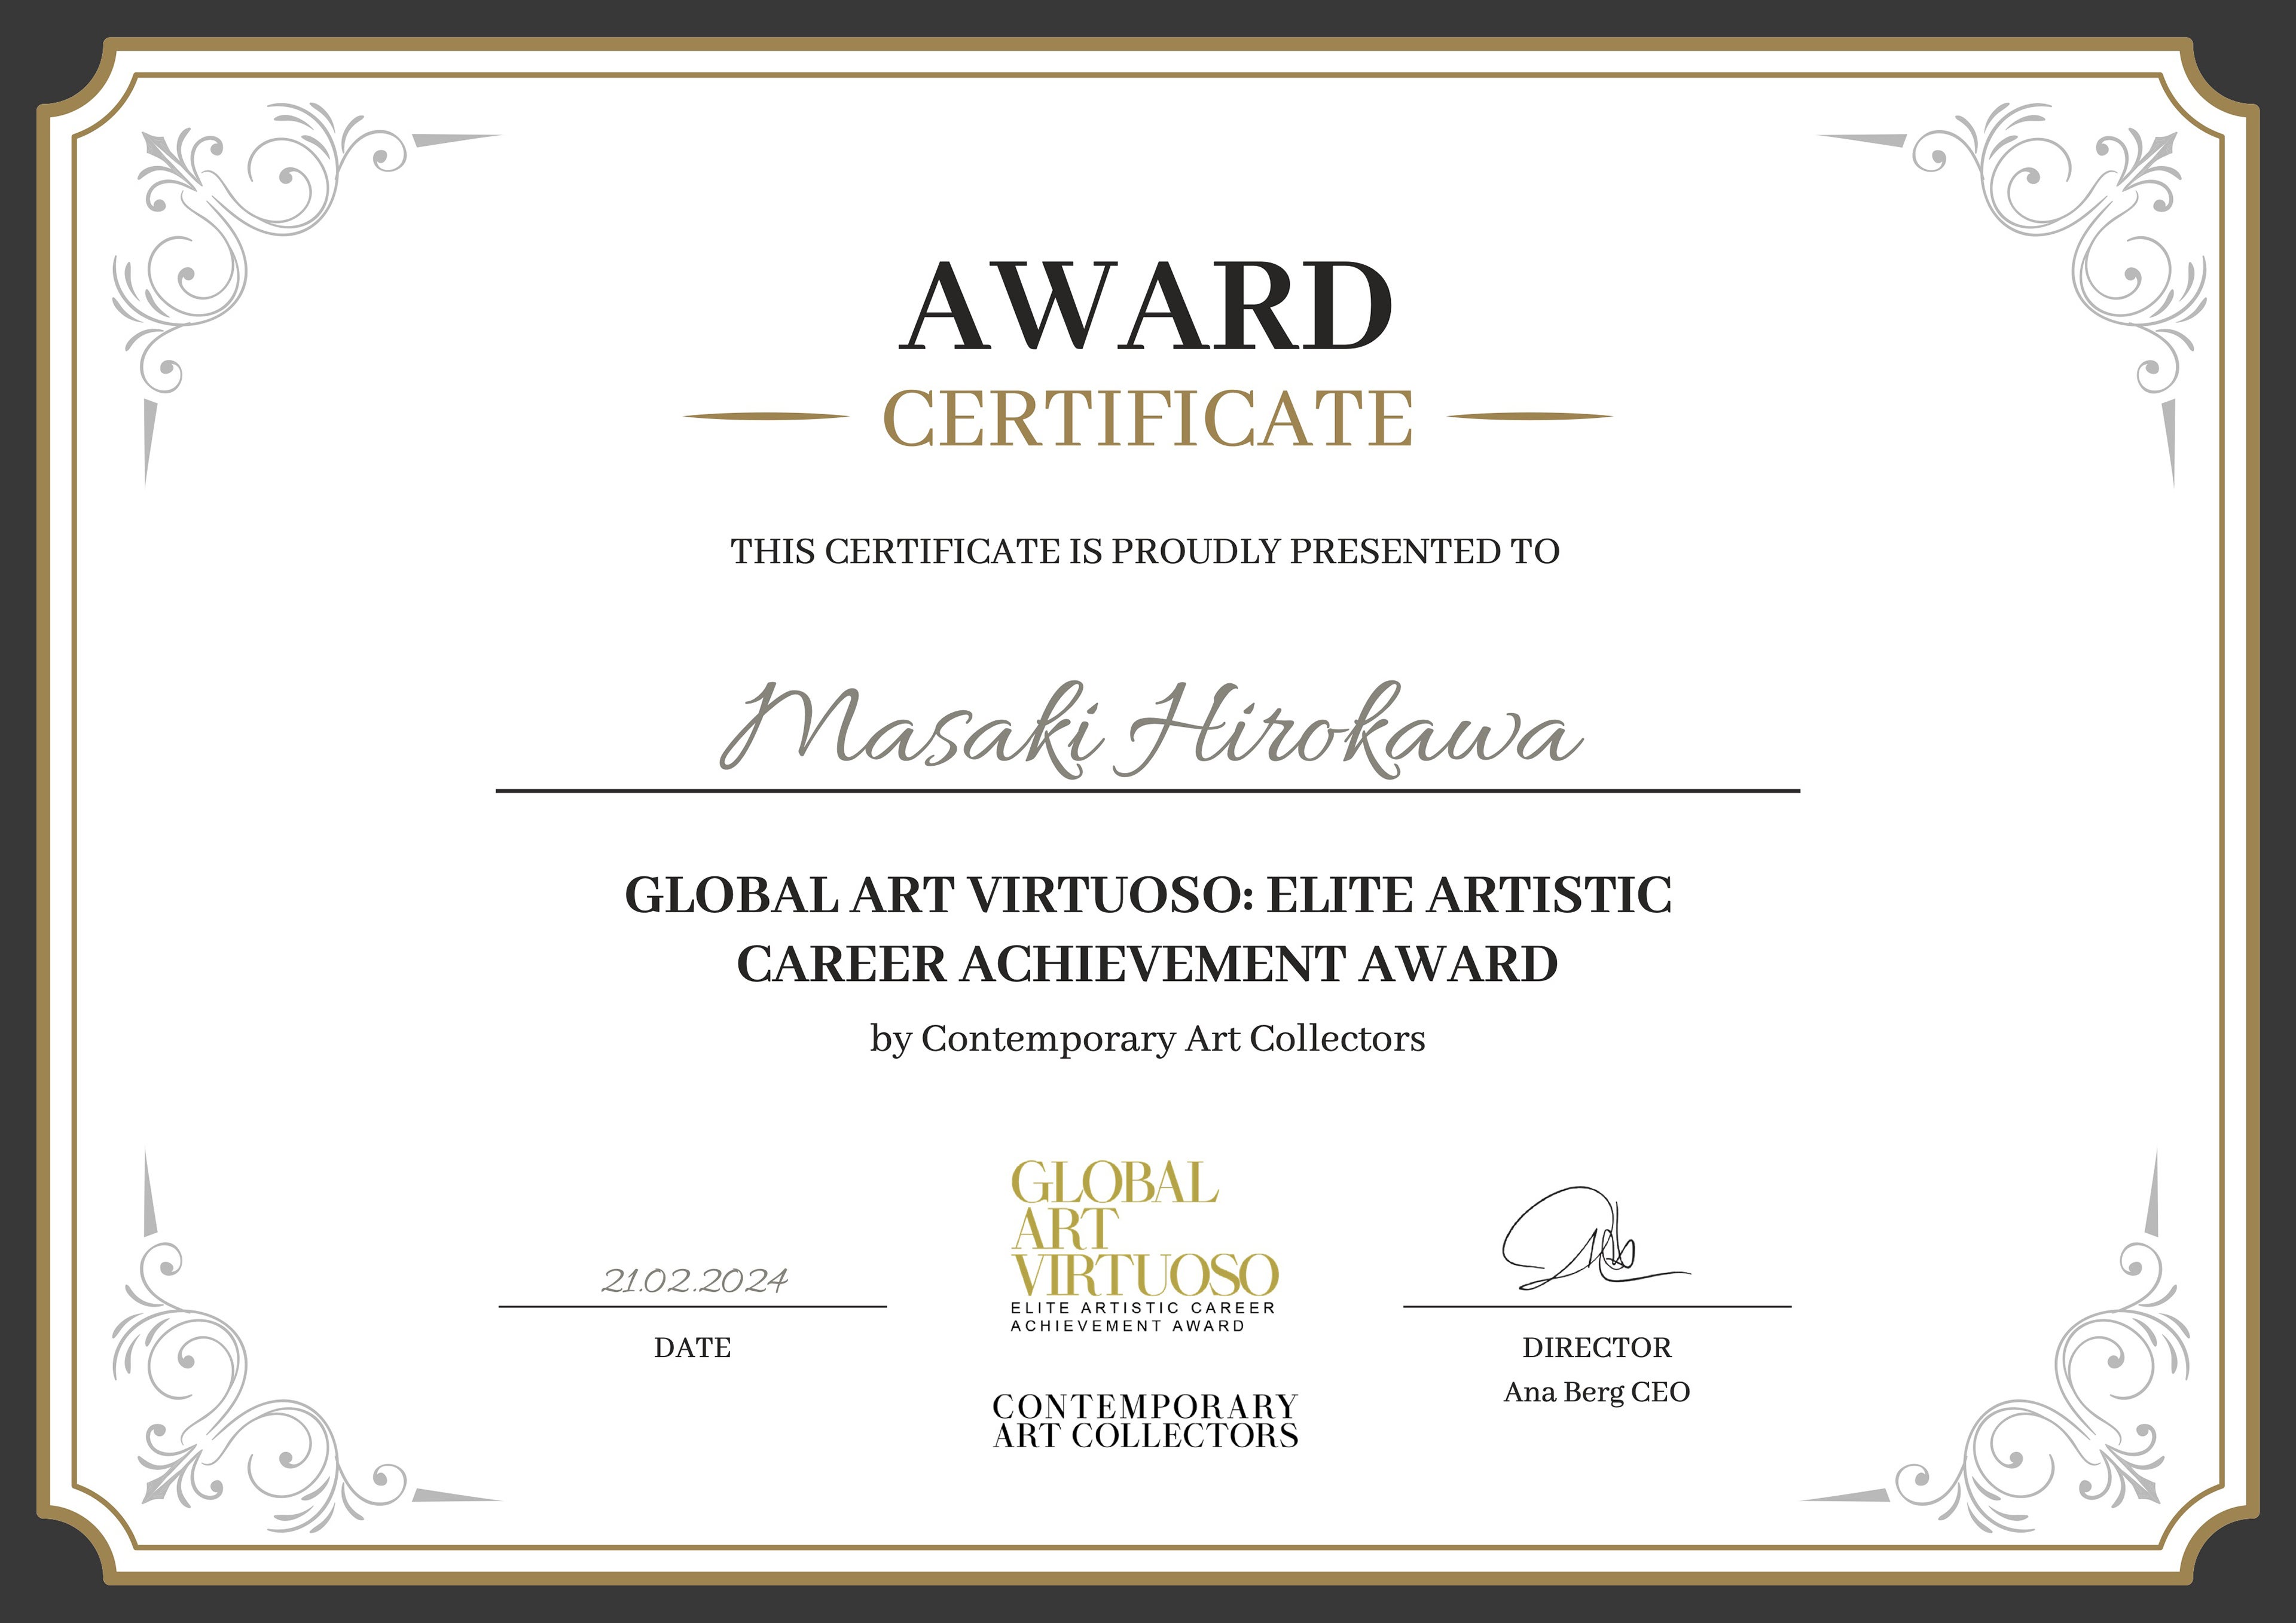Click the 'Global Art Virtuoso: Elite Artistic' title line
Viewport: 2296px width, 1623px height.
tap(1147, 895)
